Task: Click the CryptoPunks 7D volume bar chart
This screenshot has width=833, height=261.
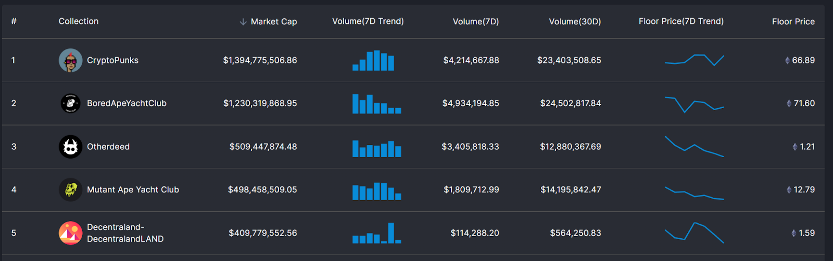Action: [373, 61]
